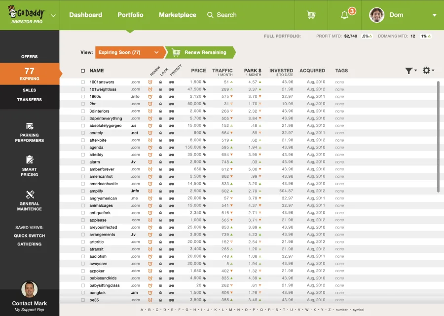Screen dimensions: 444x316
Task: Click the GoDaddy Investor Pro logo
Action: pos(27,14)
